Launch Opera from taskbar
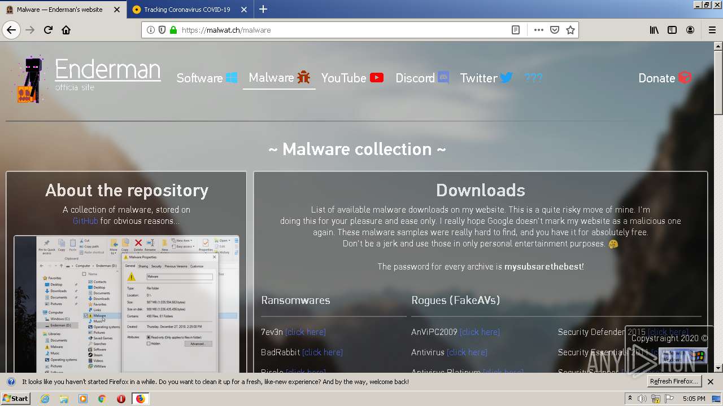Image resolution: width=723 pixels, height=406 pixels. pyautogui.click(x=121, y=399)
